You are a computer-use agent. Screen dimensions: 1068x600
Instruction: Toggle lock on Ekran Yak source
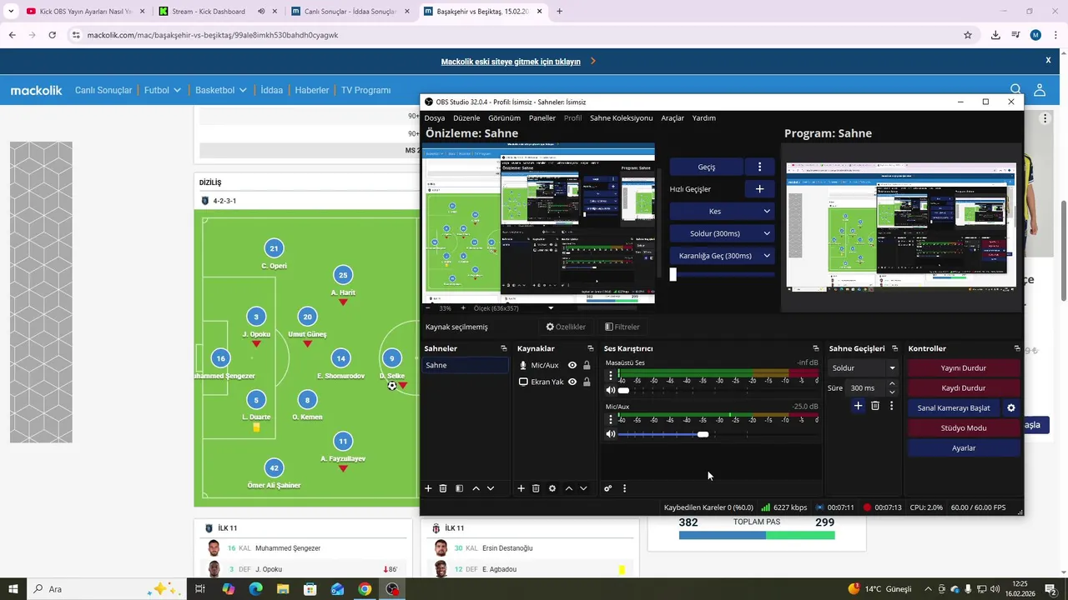coord(587,382)
